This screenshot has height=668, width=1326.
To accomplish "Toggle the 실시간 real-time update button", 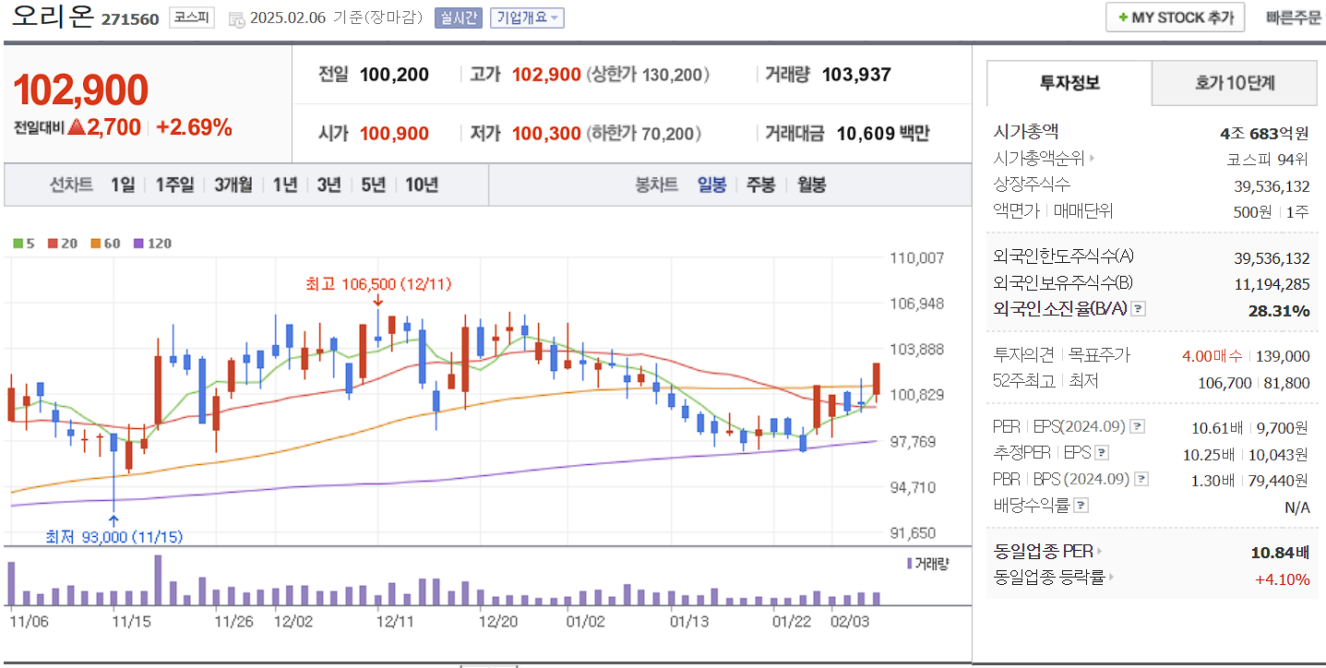I will [459, 17].
